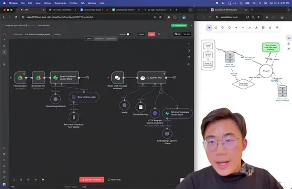This screenshot has height=189, width=292.
Task: Click the red Save button
Action: click(152, 34)
